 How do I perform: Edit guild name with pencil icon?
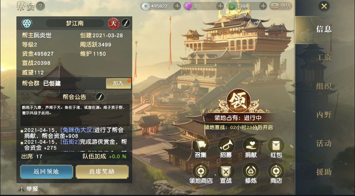coord(126,23)
